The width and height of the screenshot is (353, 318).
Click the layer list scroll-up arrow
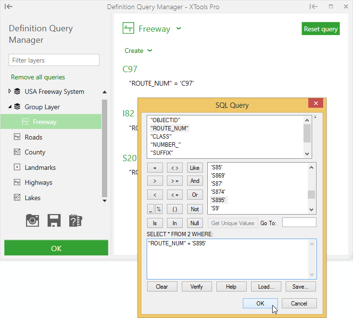104,92
